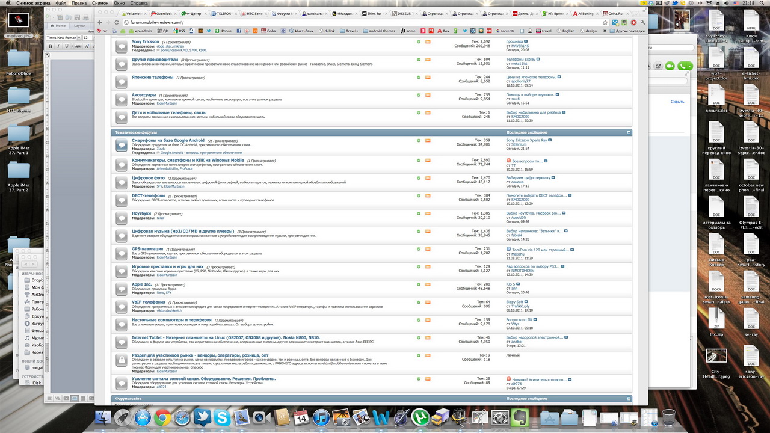Open the subforum link SonyEricsson K700, S700, K500
The image size is (770, 433).
click(x=183, y=51)
